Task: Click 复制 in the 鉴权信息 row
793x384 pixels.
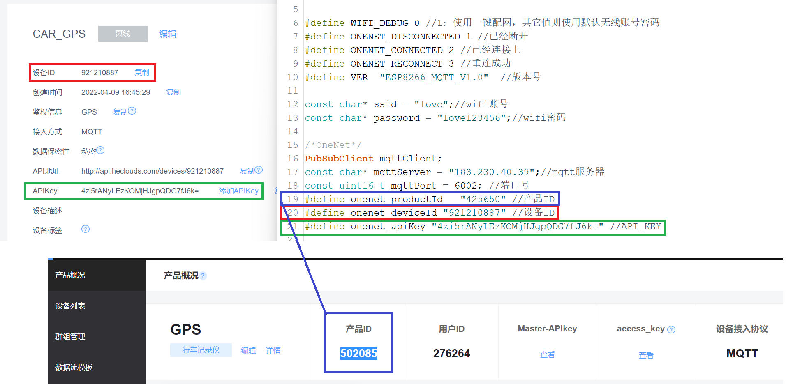Action: pos(120,112)
